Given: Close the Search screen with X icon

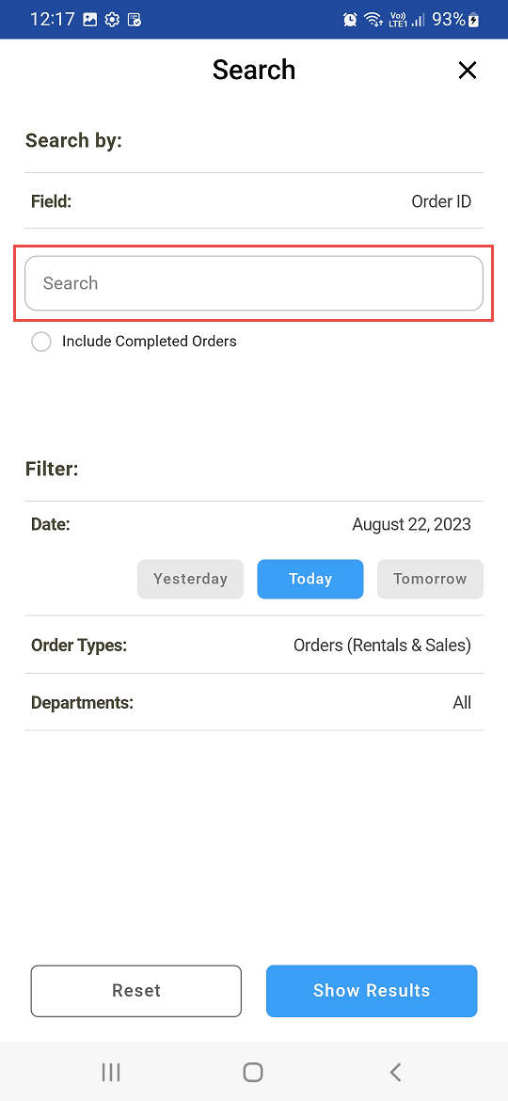Looking at the screenshot, I should 468,71.
